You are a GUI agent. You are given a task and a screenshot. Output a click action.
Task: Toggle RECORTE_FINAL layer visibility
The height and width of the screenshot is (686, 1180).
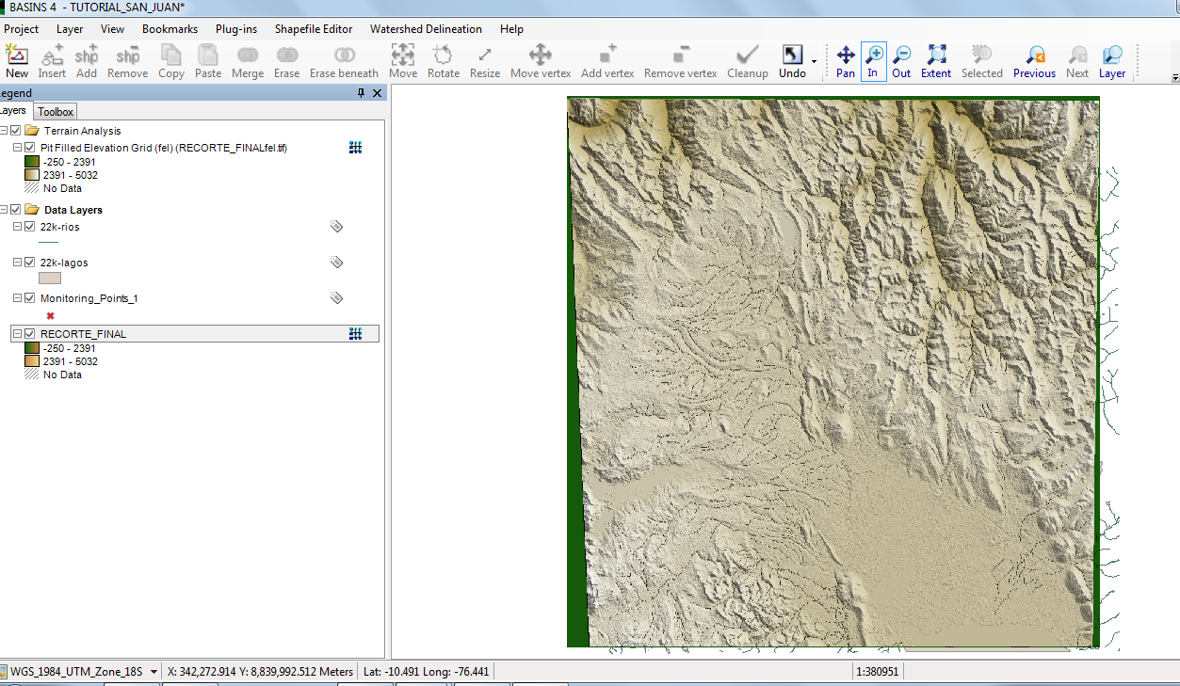[30, 334]
